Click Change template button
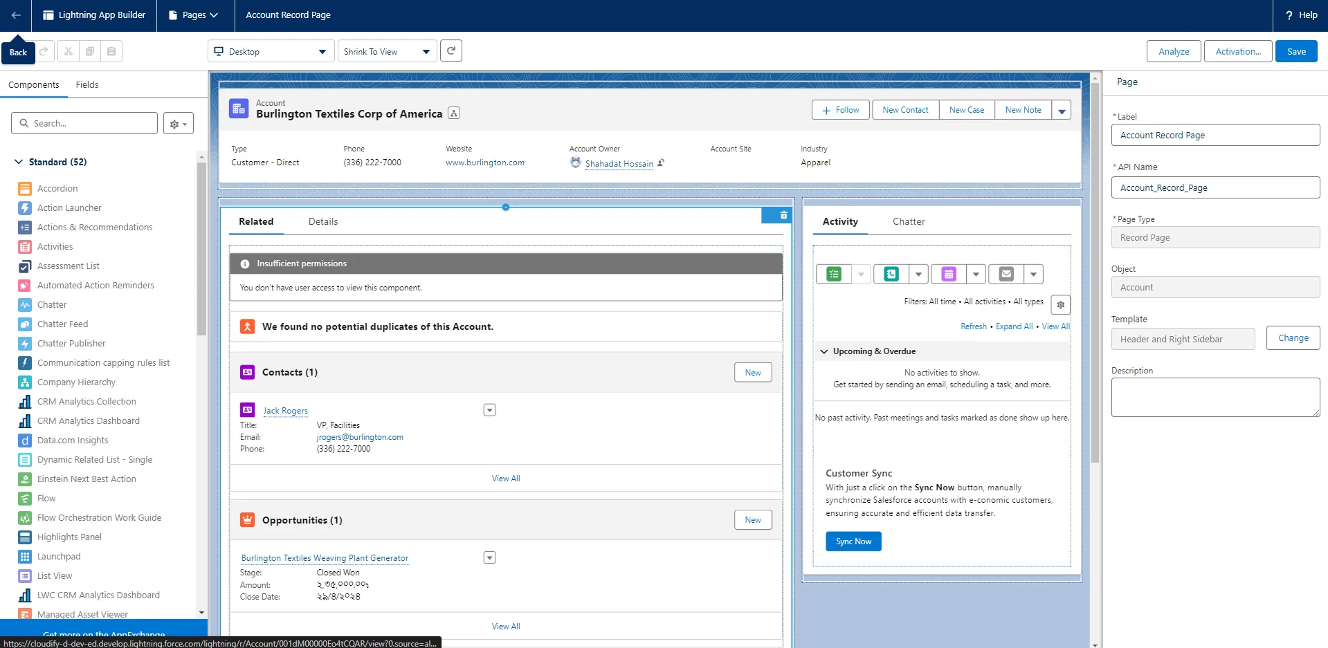This screenshot has height=648, width=1328. click(1293, 338)
